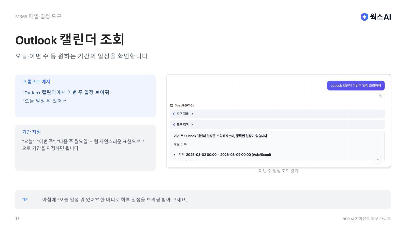Image resolution: width=407 pixels, height=229 pixels.
Task: Click the chat screenshot thumbnail
Action: [279, 121]
